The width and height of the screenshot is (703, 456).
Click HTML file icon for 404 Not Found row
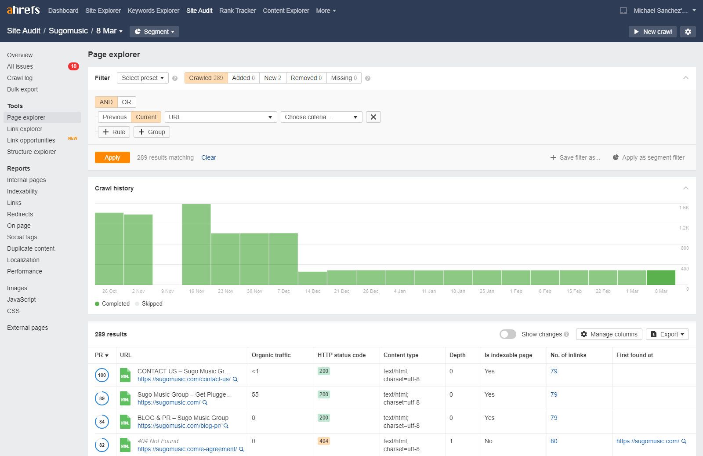click(x=125, y=445)
